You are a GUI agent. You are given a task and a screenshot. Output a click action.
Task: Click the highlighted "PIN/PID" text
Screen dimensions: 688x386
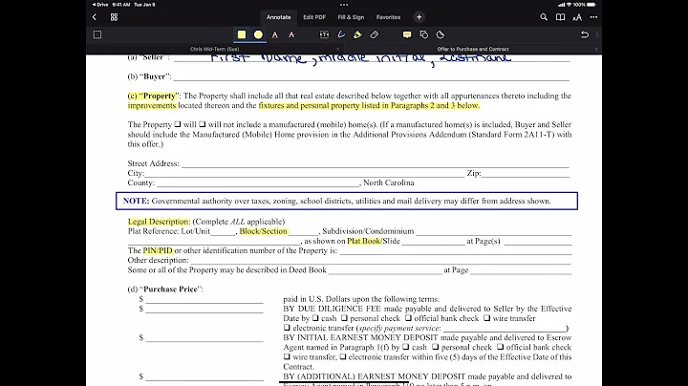(158, 250)
